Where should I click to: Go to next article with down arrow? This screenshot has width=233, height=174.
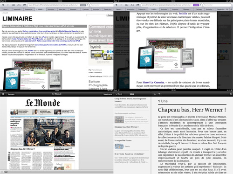click(x=159, y=94)
